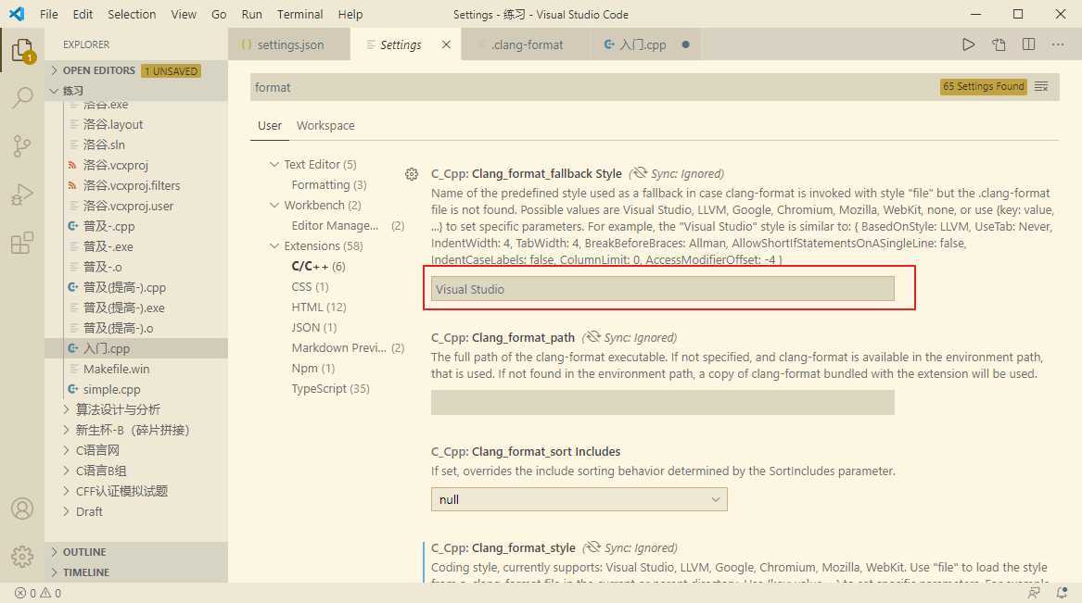Open the Extensions view
Viewport: 1082px width, 603px height.
[x=22, y=243]
